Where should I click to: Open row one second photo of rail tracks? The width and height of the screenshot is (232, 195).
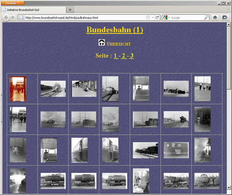[x=53, y=89]
